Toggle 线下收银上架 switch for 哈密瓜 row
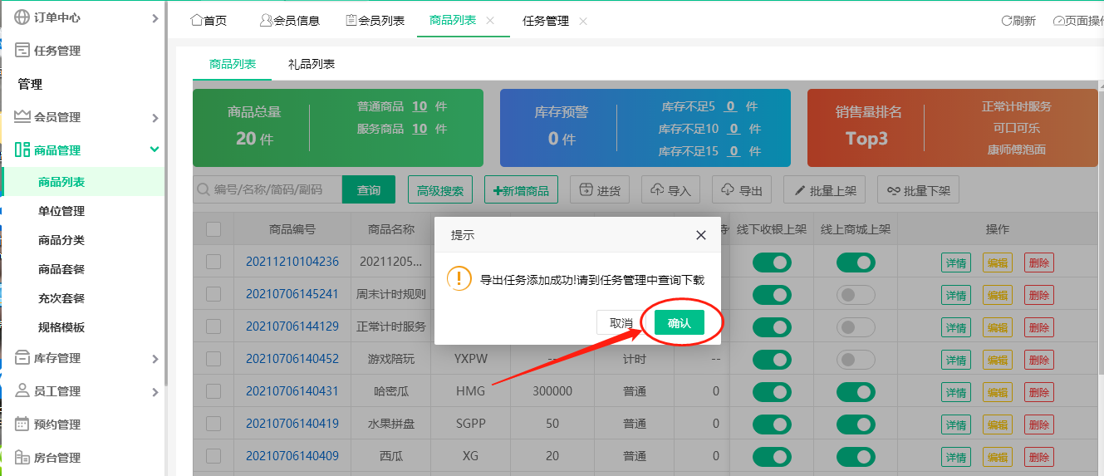The height and width of the screenshot is (476, 1104). tap(772, 391)
